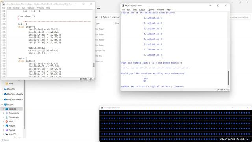Screen dimensions: 252x142
Task: Expand the Downloads tree node
Action: click(4, 118)
